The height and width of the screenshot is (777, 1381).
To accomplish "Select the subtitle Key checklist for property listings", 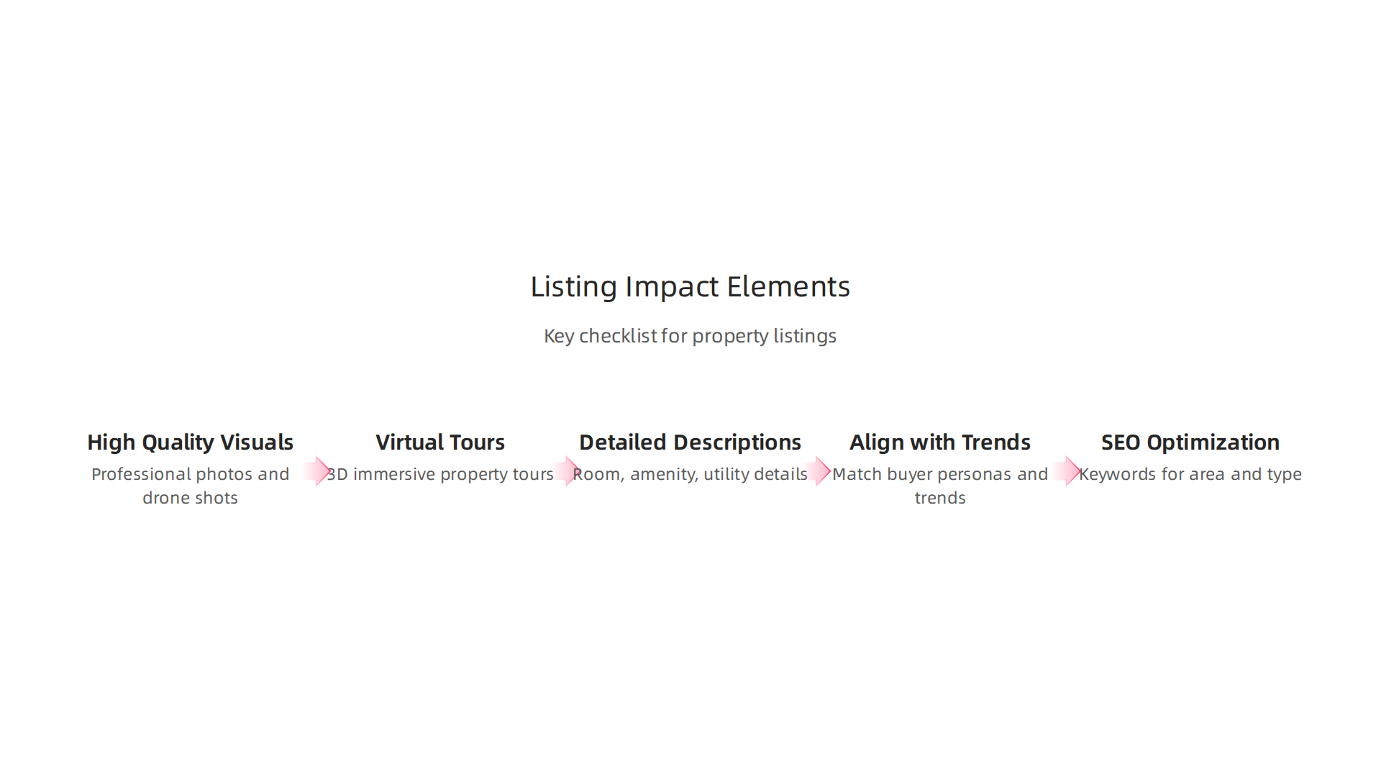I will [x=690, y=336].
